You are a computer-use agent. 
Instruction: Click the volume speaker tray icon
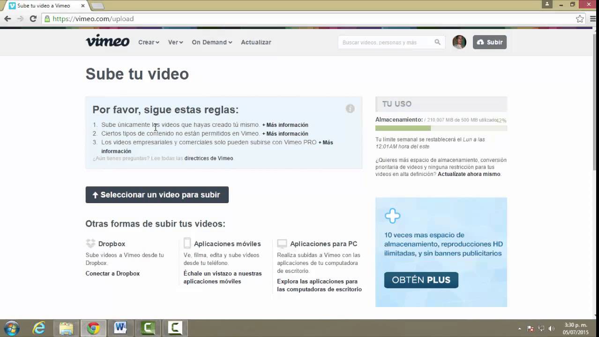(x=552, y=329)
